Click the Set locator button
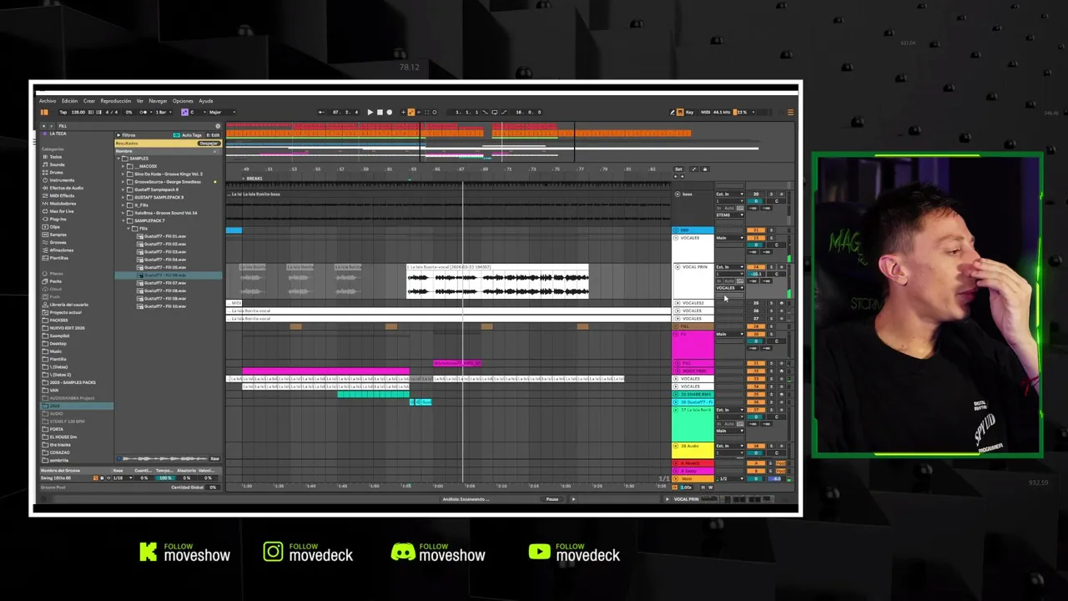The image size is (1068, 601). (678, 169)
